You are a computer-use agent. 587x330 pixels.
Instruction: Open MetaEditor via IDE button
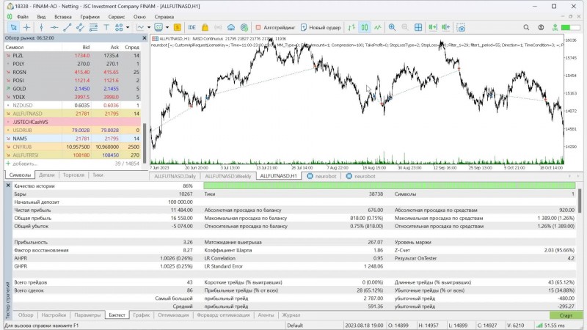[192, 27]
